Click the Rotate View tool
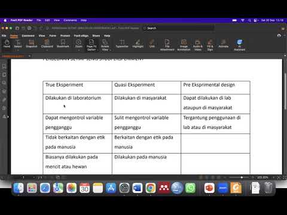This screenshot has height=215, width=287. [105, 45]
